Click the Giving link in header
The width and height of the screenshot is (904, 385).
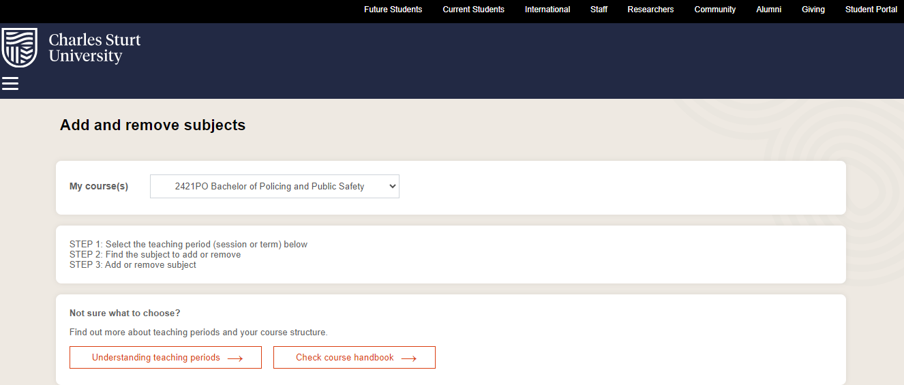813,10
